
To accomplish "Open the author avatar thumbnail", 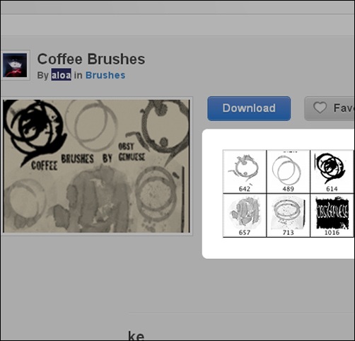I will click(15, 65).
